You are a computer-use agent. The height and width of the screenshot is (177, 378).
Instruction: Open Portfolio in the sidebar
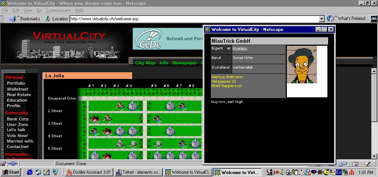point(16,83)
